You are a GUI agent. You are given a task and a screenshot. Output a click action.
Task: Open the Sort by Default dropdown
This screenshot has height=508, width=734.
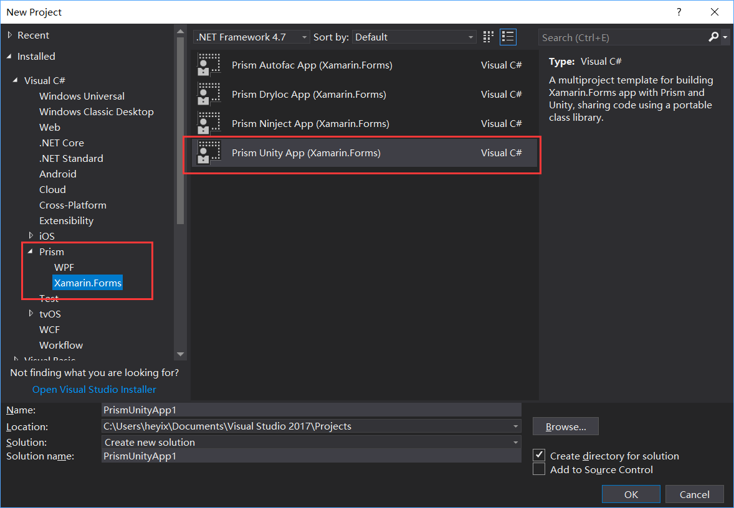click(x=414, y=37)
